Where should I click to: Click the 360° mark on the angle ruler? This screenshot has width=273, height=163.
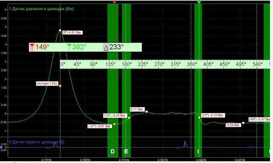tap(192, 64)
